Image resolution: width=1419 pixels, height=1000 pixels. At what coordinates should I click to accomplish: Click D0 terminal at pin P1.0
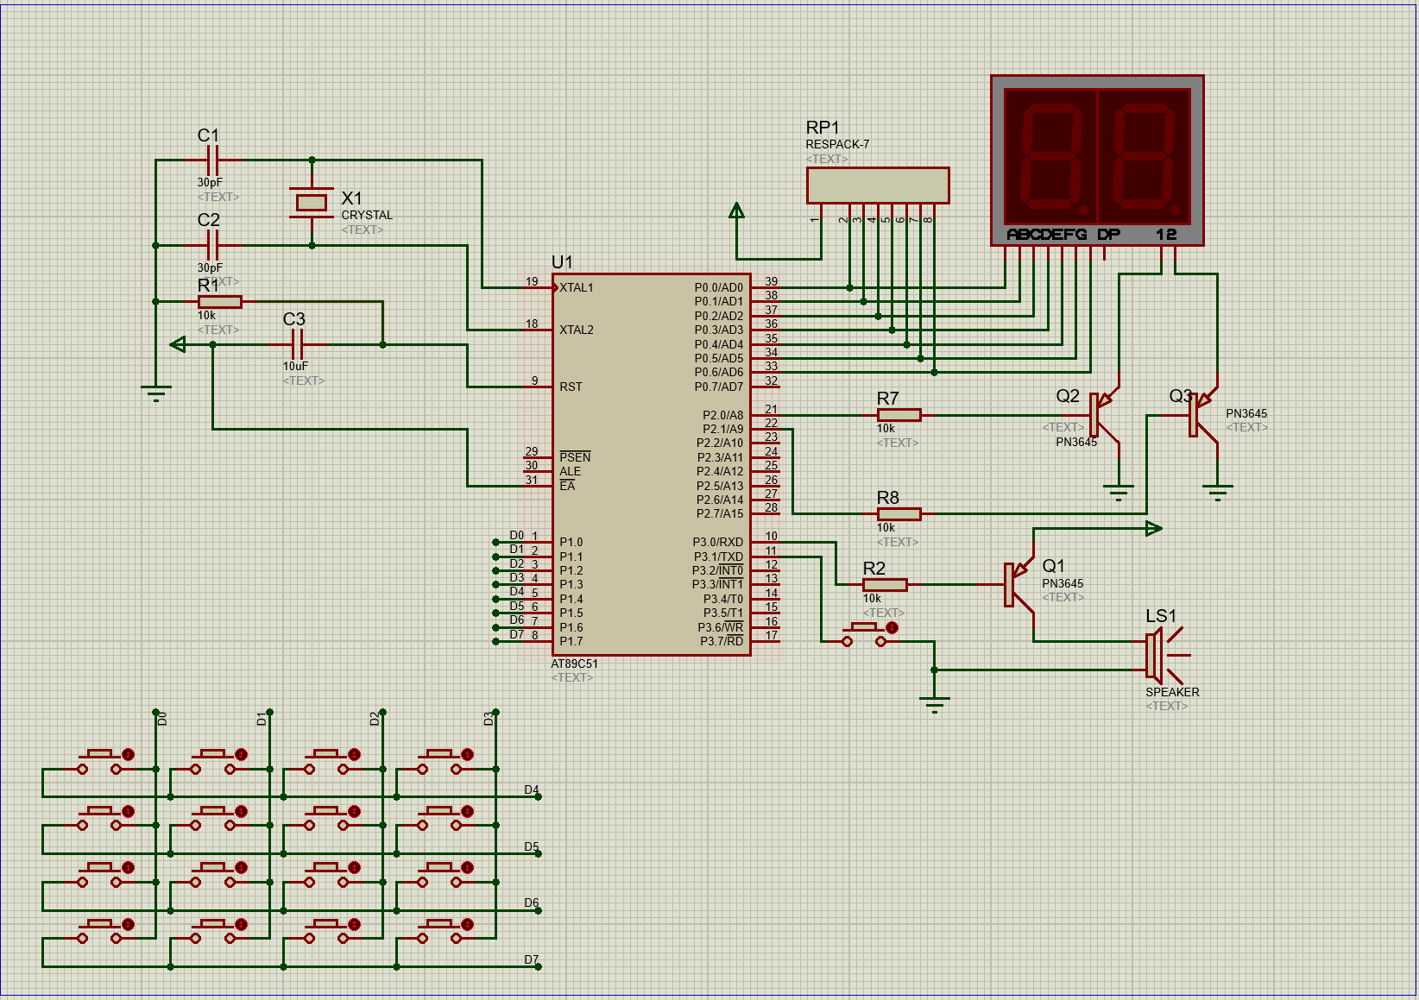point(496,543)
